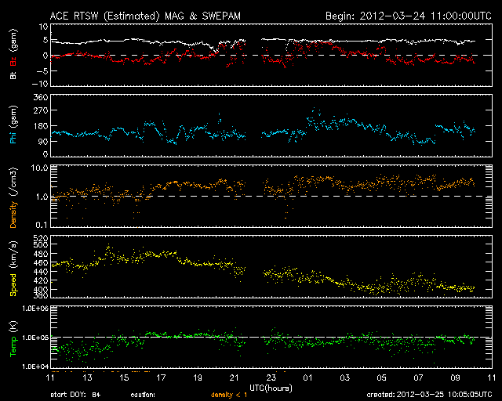The height and width of the screenshot is (401, 502).
Task: Click hour '21' on the time axis
Action: [235, 378]
